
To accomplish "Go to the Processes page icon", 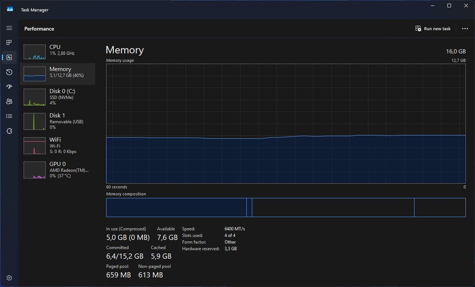I will click(9, 42).
